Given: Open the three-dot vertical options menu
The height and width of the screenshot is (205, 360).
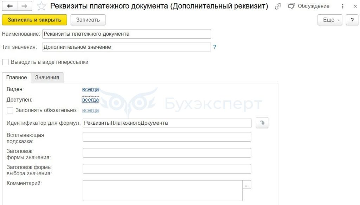Looking at the screenshot, I should click(342, 6).
